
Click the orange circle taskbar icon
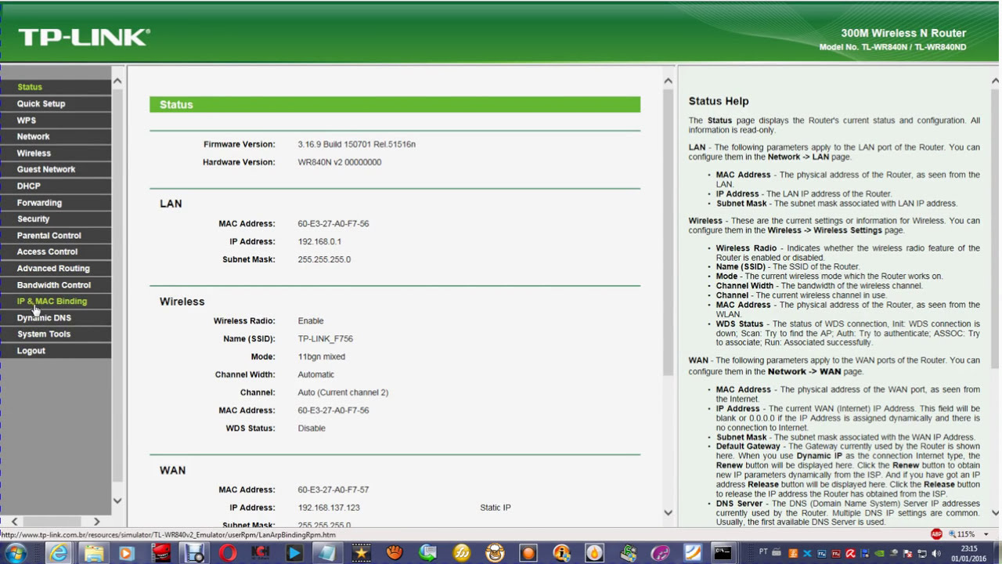[528, 554]
